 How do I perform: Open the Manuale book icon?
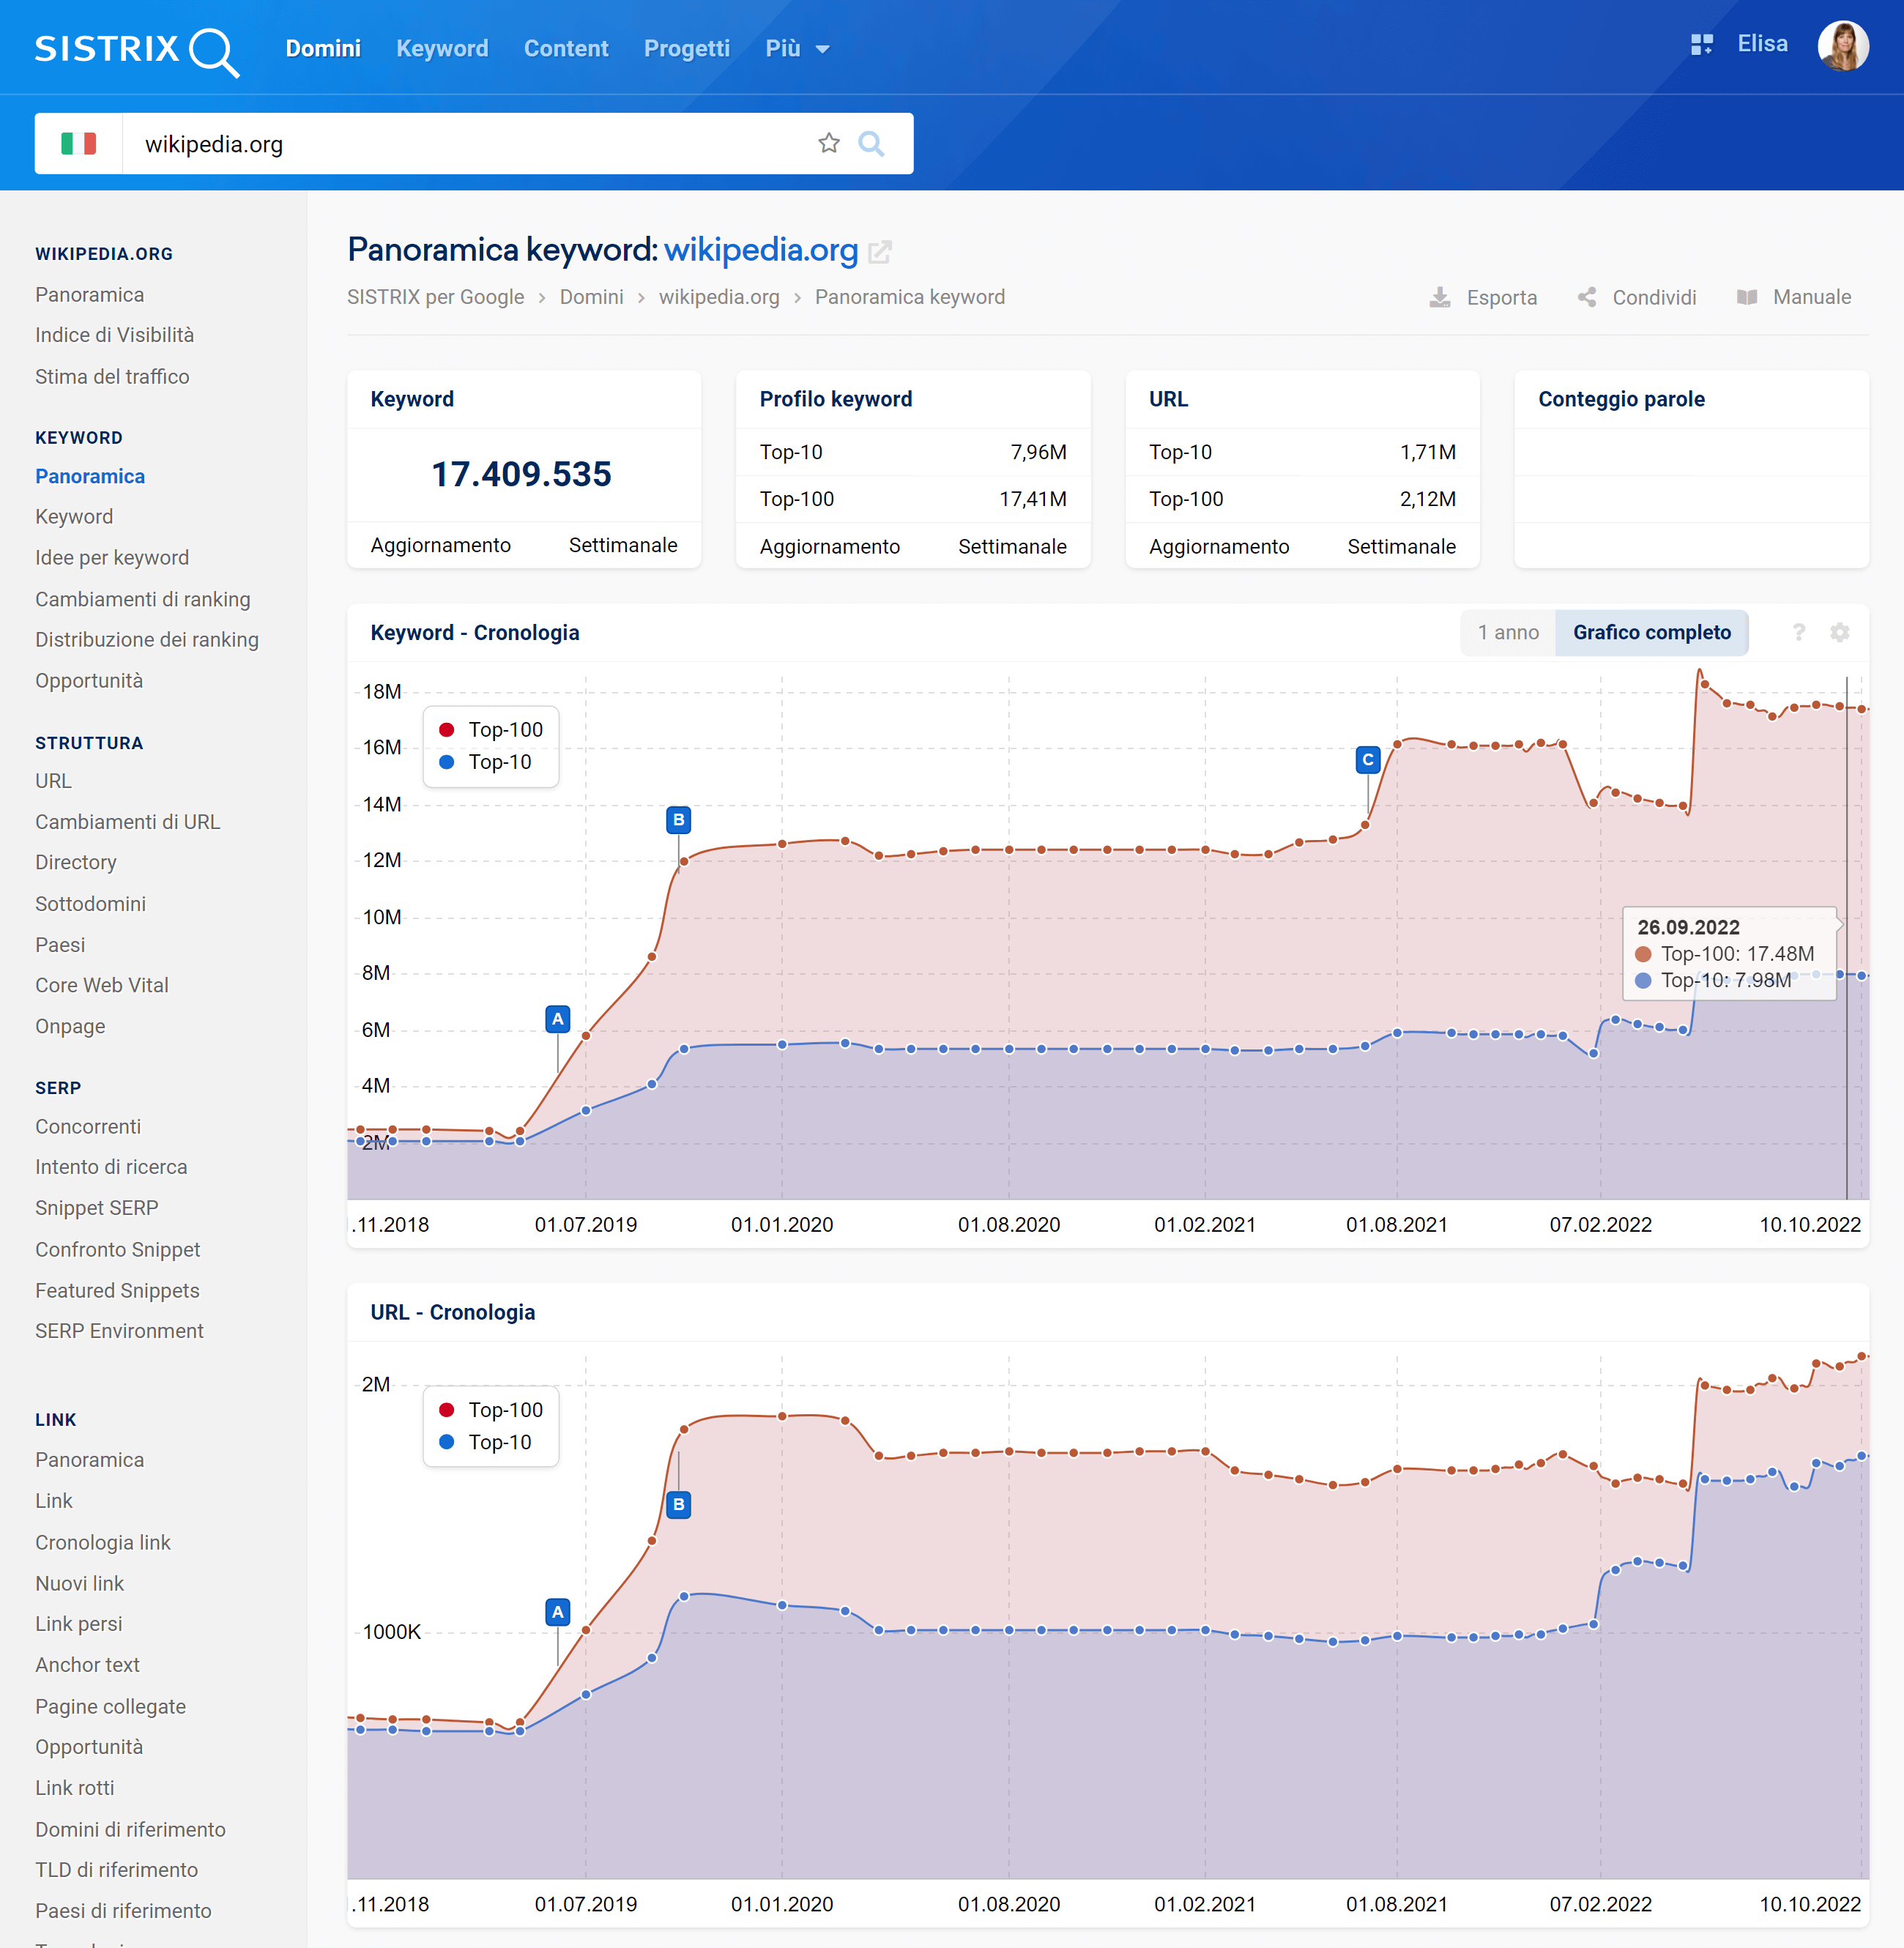tap(1747, 297)
